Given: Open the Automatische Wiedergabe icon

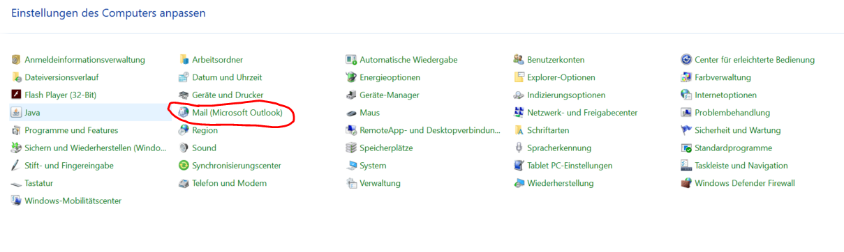Looking at the screenshot, I should (352, 60).
